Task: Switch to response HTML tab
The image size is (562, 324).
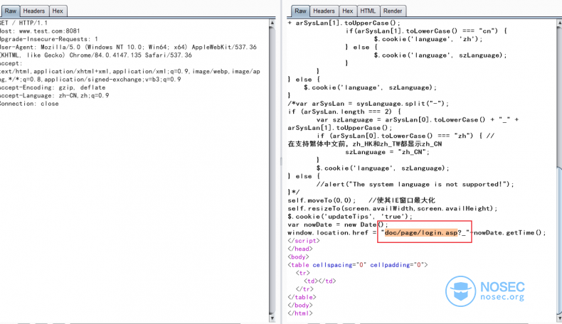Action: (368, 11)
